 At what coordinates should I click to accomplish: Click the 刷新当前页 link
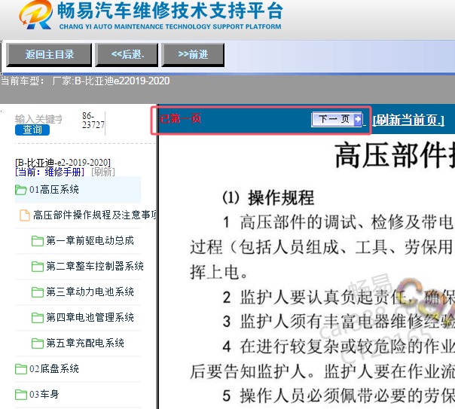point(408,120)
